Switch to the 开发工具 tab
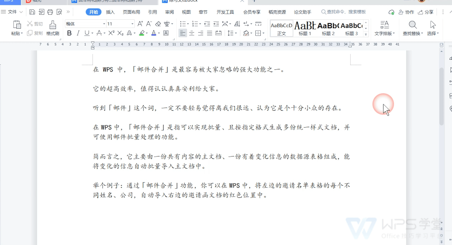452x245 pixels. pos(225,12)
